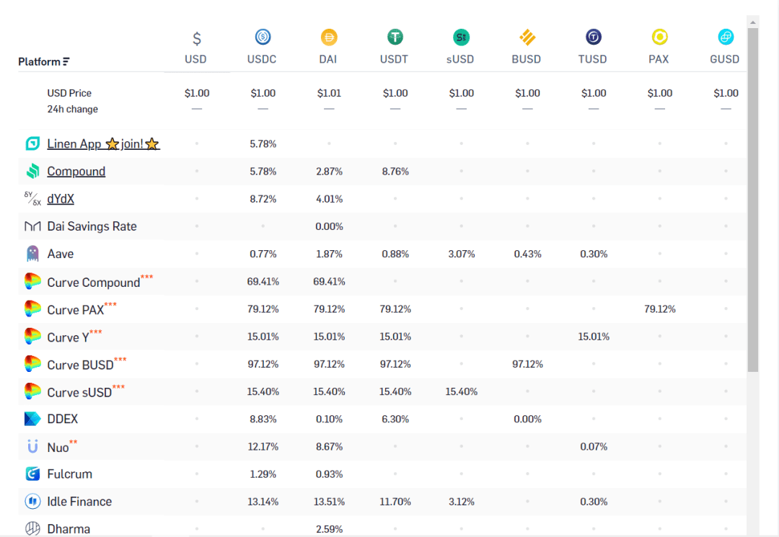
Task: Click the Dharma logo icon
Action: 32,528
